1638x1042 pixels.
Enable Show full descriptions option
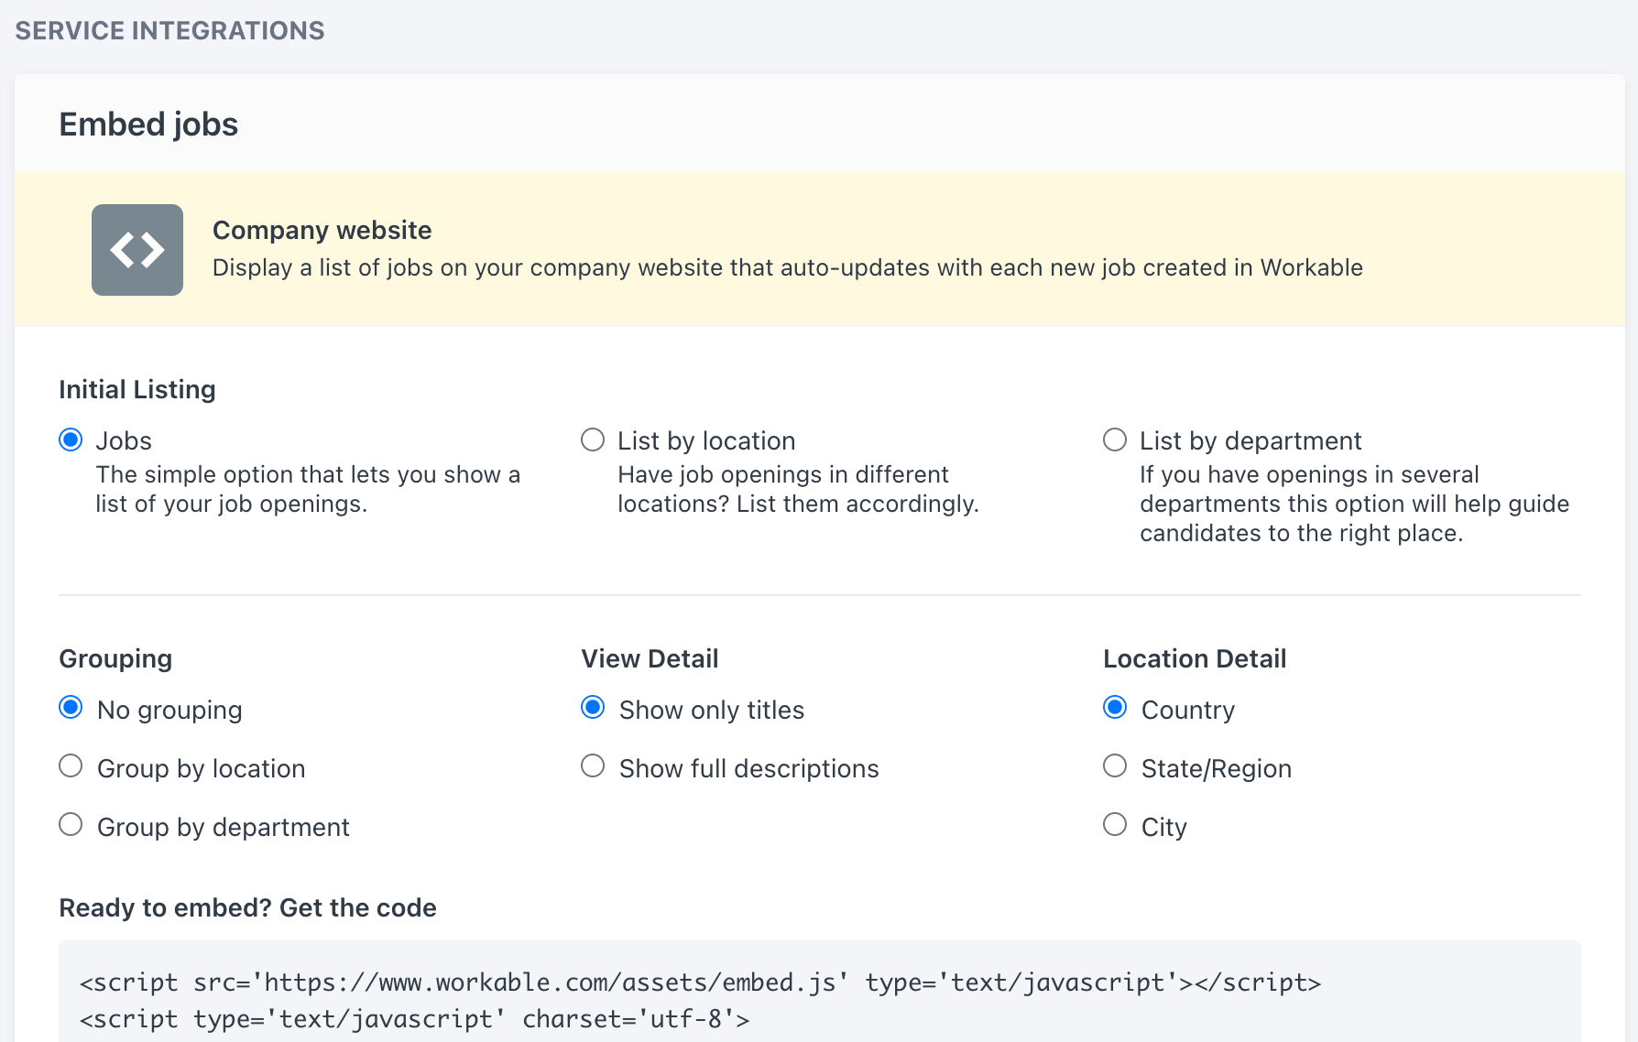[x=593, y=766]
